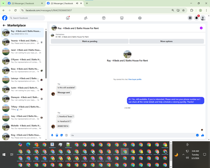Reload the page
This screenshot has height=168, width=210.
16,10
